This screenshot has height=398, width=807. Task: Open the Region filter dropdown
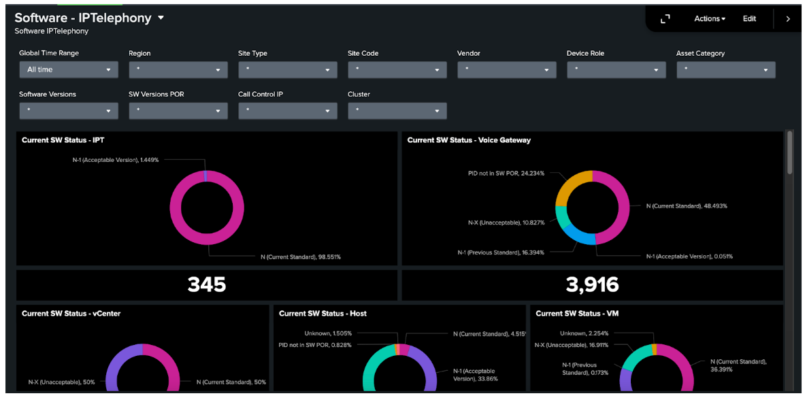click(x=178, y=69)
